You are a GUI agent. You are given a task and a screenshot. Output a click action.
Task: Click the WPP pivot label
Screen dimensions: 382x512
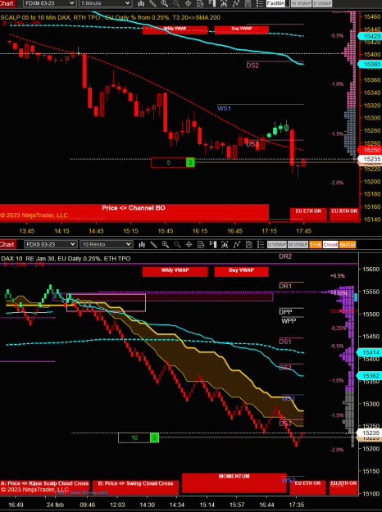tap(289, 321)
